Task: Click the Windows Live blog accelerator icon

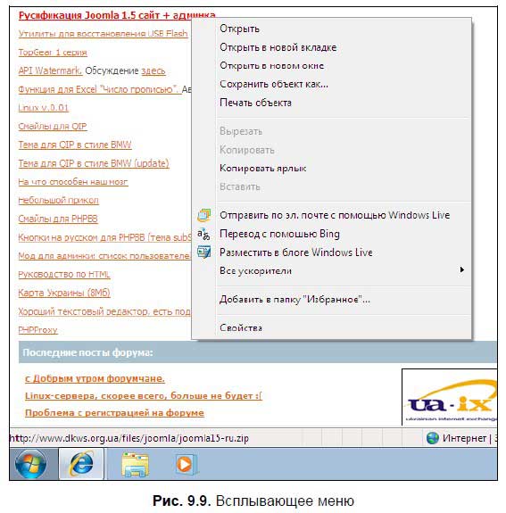Action: click(203, 252)
